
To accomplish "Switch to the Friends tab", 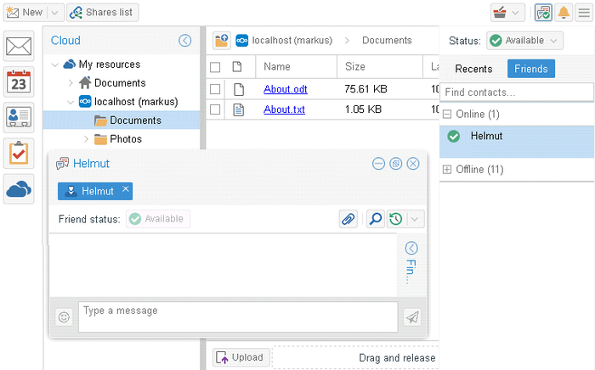I will (531, 70).
